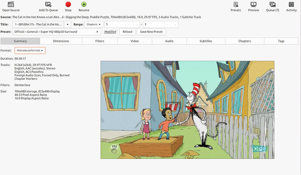
Task: Resume encoding with the green play icon
Action: pos(84,4)
